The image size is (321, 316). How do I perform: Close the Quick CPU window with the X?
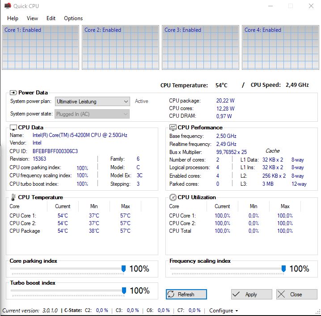coord(311,6)
